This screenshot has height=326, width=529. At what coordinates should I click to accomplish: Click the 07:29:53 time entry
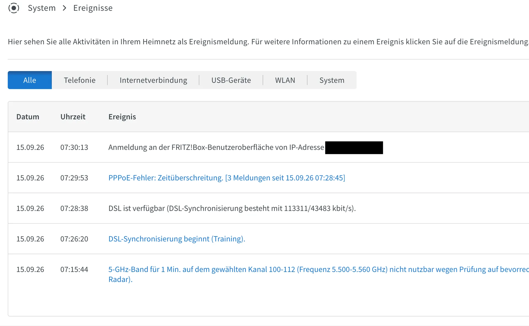[x=74, y=178]
